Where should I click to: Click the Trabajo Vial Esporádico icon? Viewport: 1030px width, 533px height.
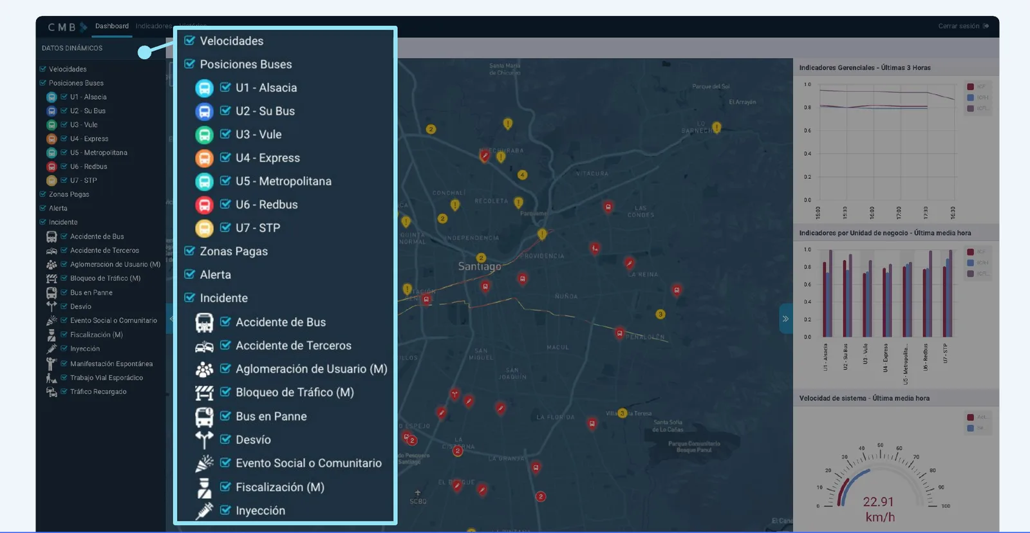tap(51, 378)
